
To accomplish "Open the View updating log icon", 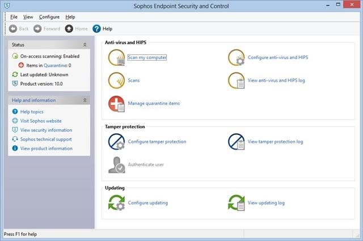I will coord(236,203).
